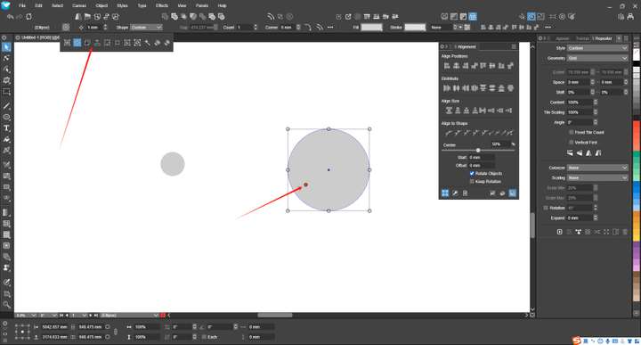The image size is (641, 345).
Task: Select the Ellipse shape tool in toolbar
Action: [x=6, y=117]
